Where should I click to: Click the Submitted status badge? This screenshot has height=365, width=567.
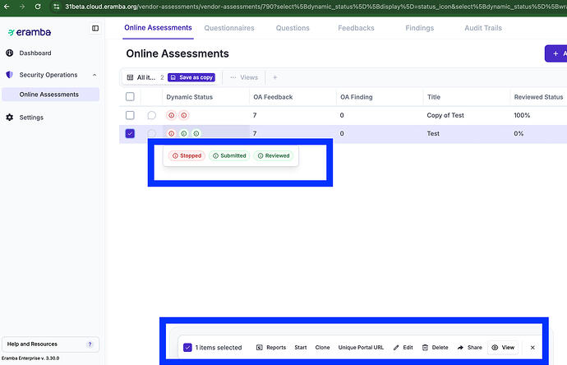pos(229,155)
